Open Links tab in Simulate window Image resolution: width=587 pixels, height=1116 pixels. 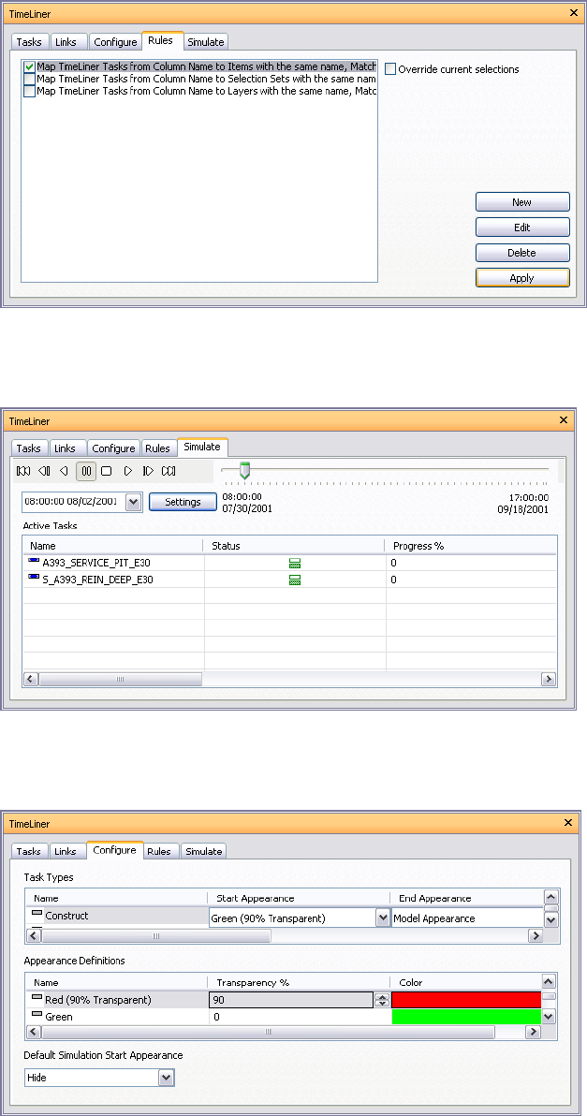(66, 448)
